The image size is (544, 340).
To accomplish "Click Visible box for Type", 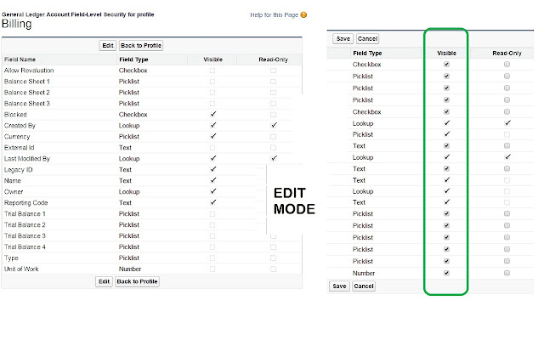I will (x=212, y=258).
